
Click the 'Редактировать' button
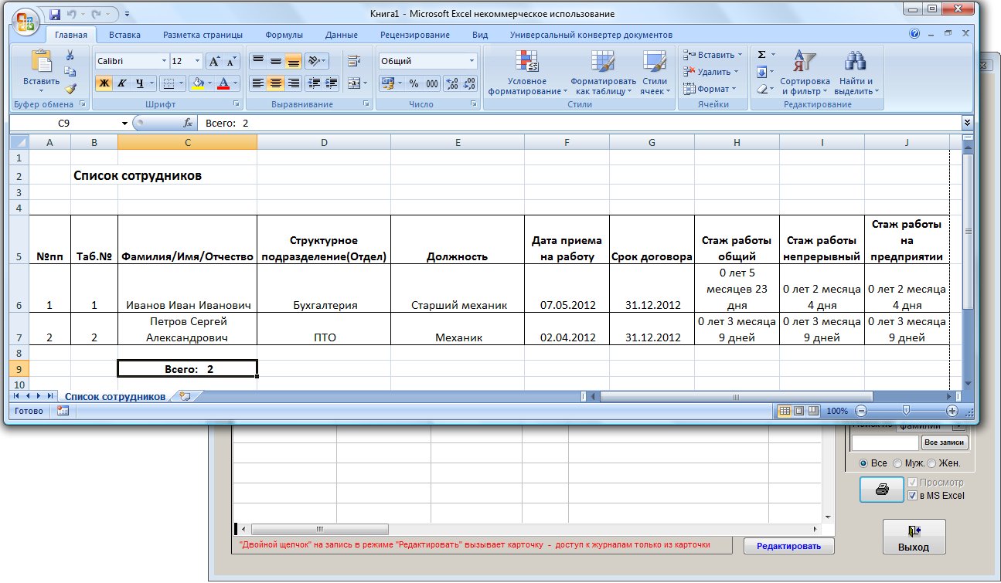pos(789,546)
